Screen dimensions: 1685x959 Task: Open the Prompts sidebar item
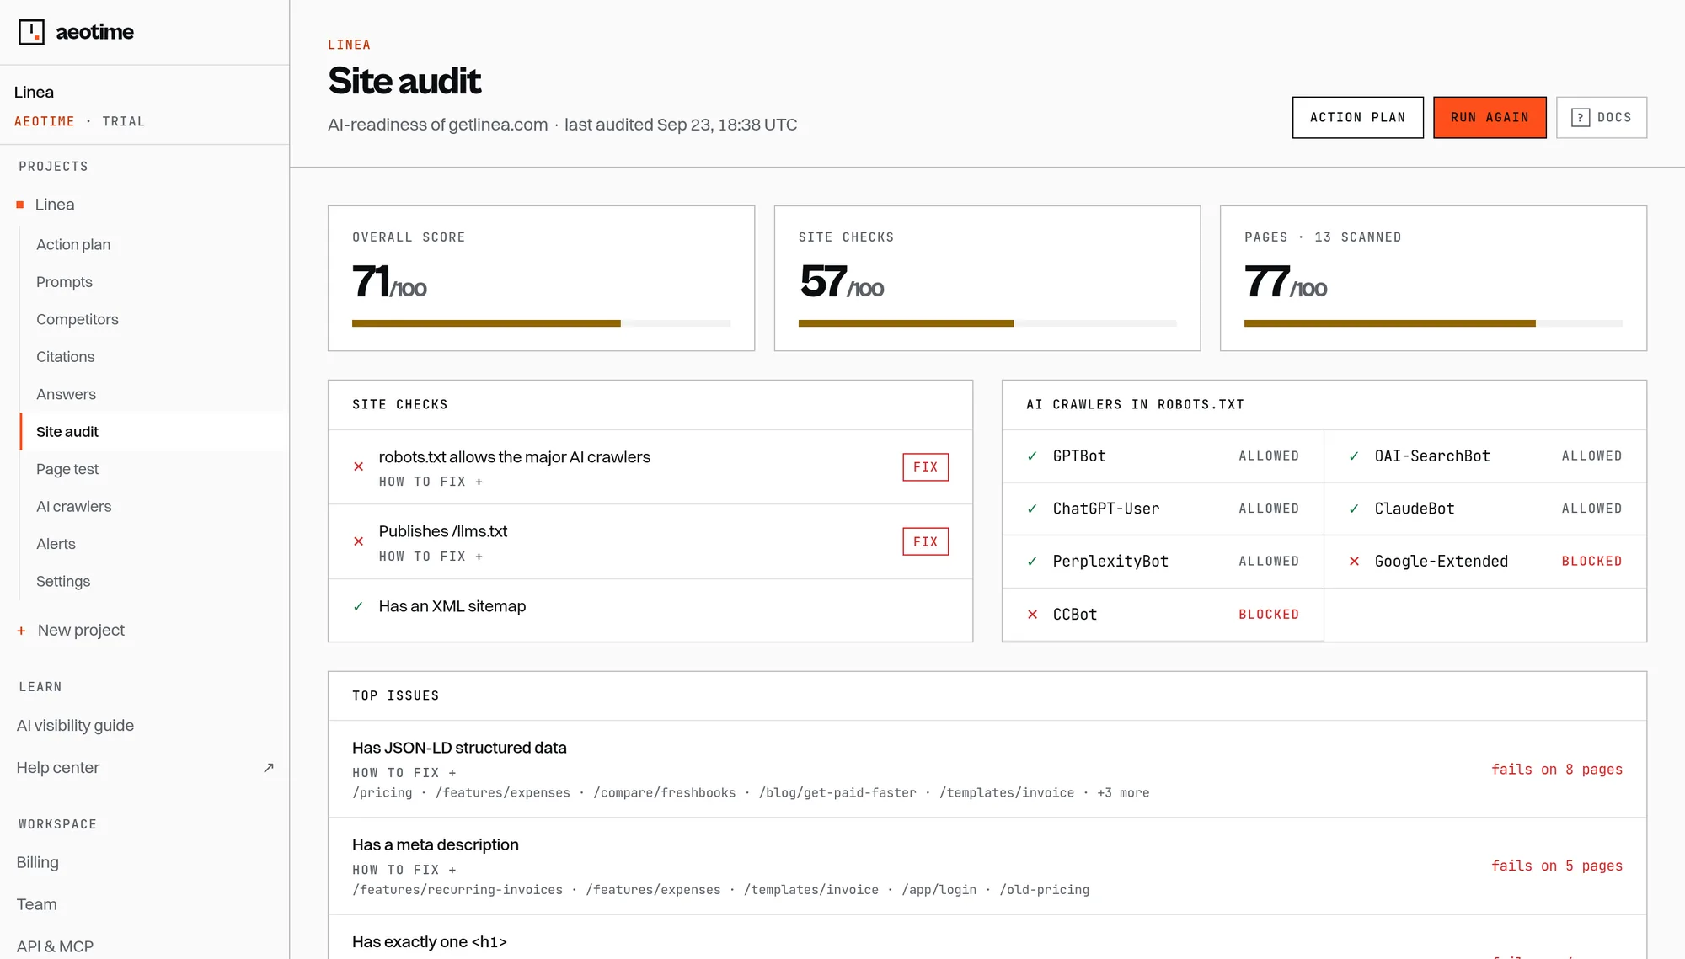(64, 282)
